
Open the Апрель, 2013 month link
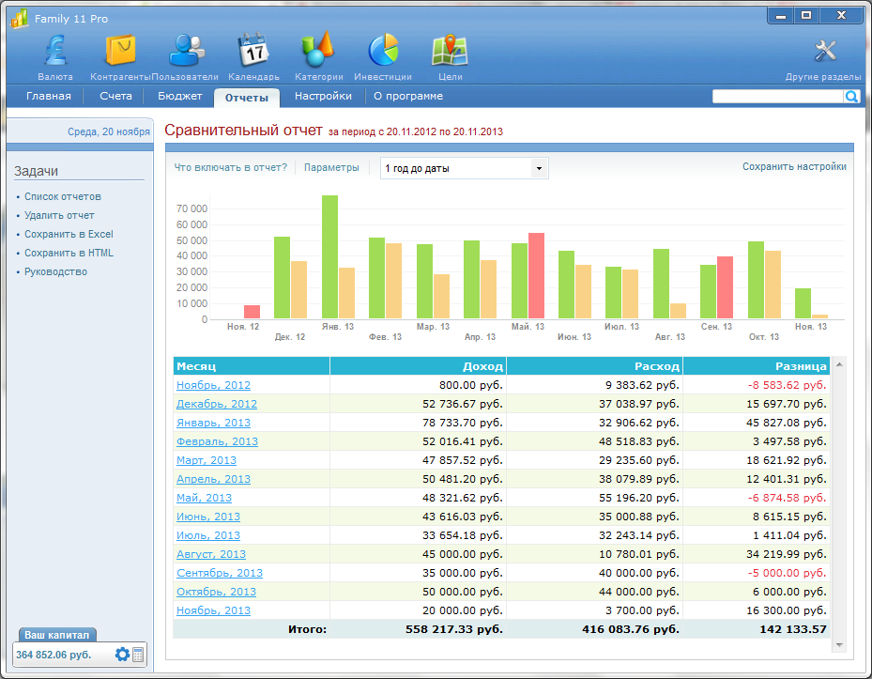pos(214,479)
